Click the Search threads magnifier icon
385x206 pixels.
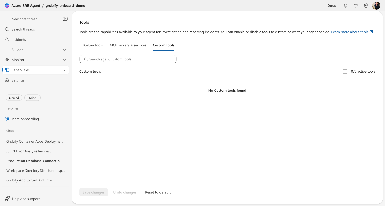pos(7,29)
